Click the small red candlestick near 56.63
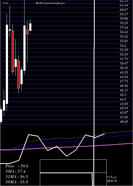Image resolution: width=133 pixels, height=186 pixels. coord(27,32)
